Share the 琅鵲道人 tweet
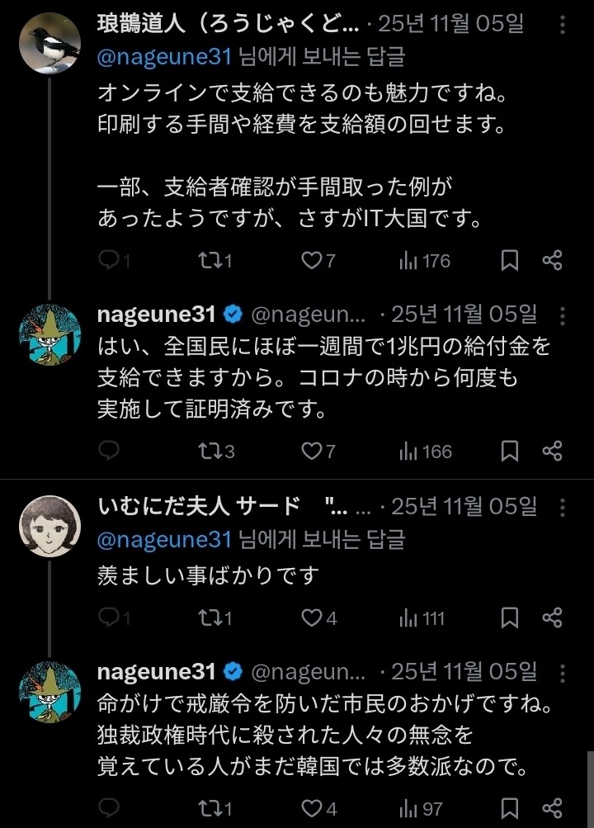 point(552,261)
